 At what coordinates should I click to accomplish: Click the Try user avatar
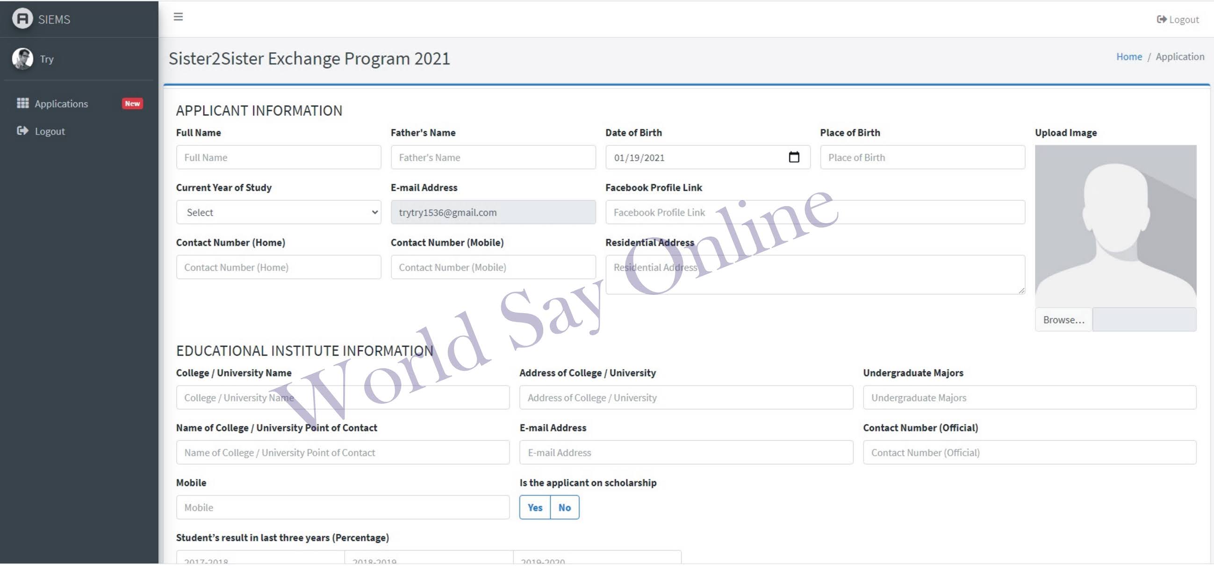22,59
